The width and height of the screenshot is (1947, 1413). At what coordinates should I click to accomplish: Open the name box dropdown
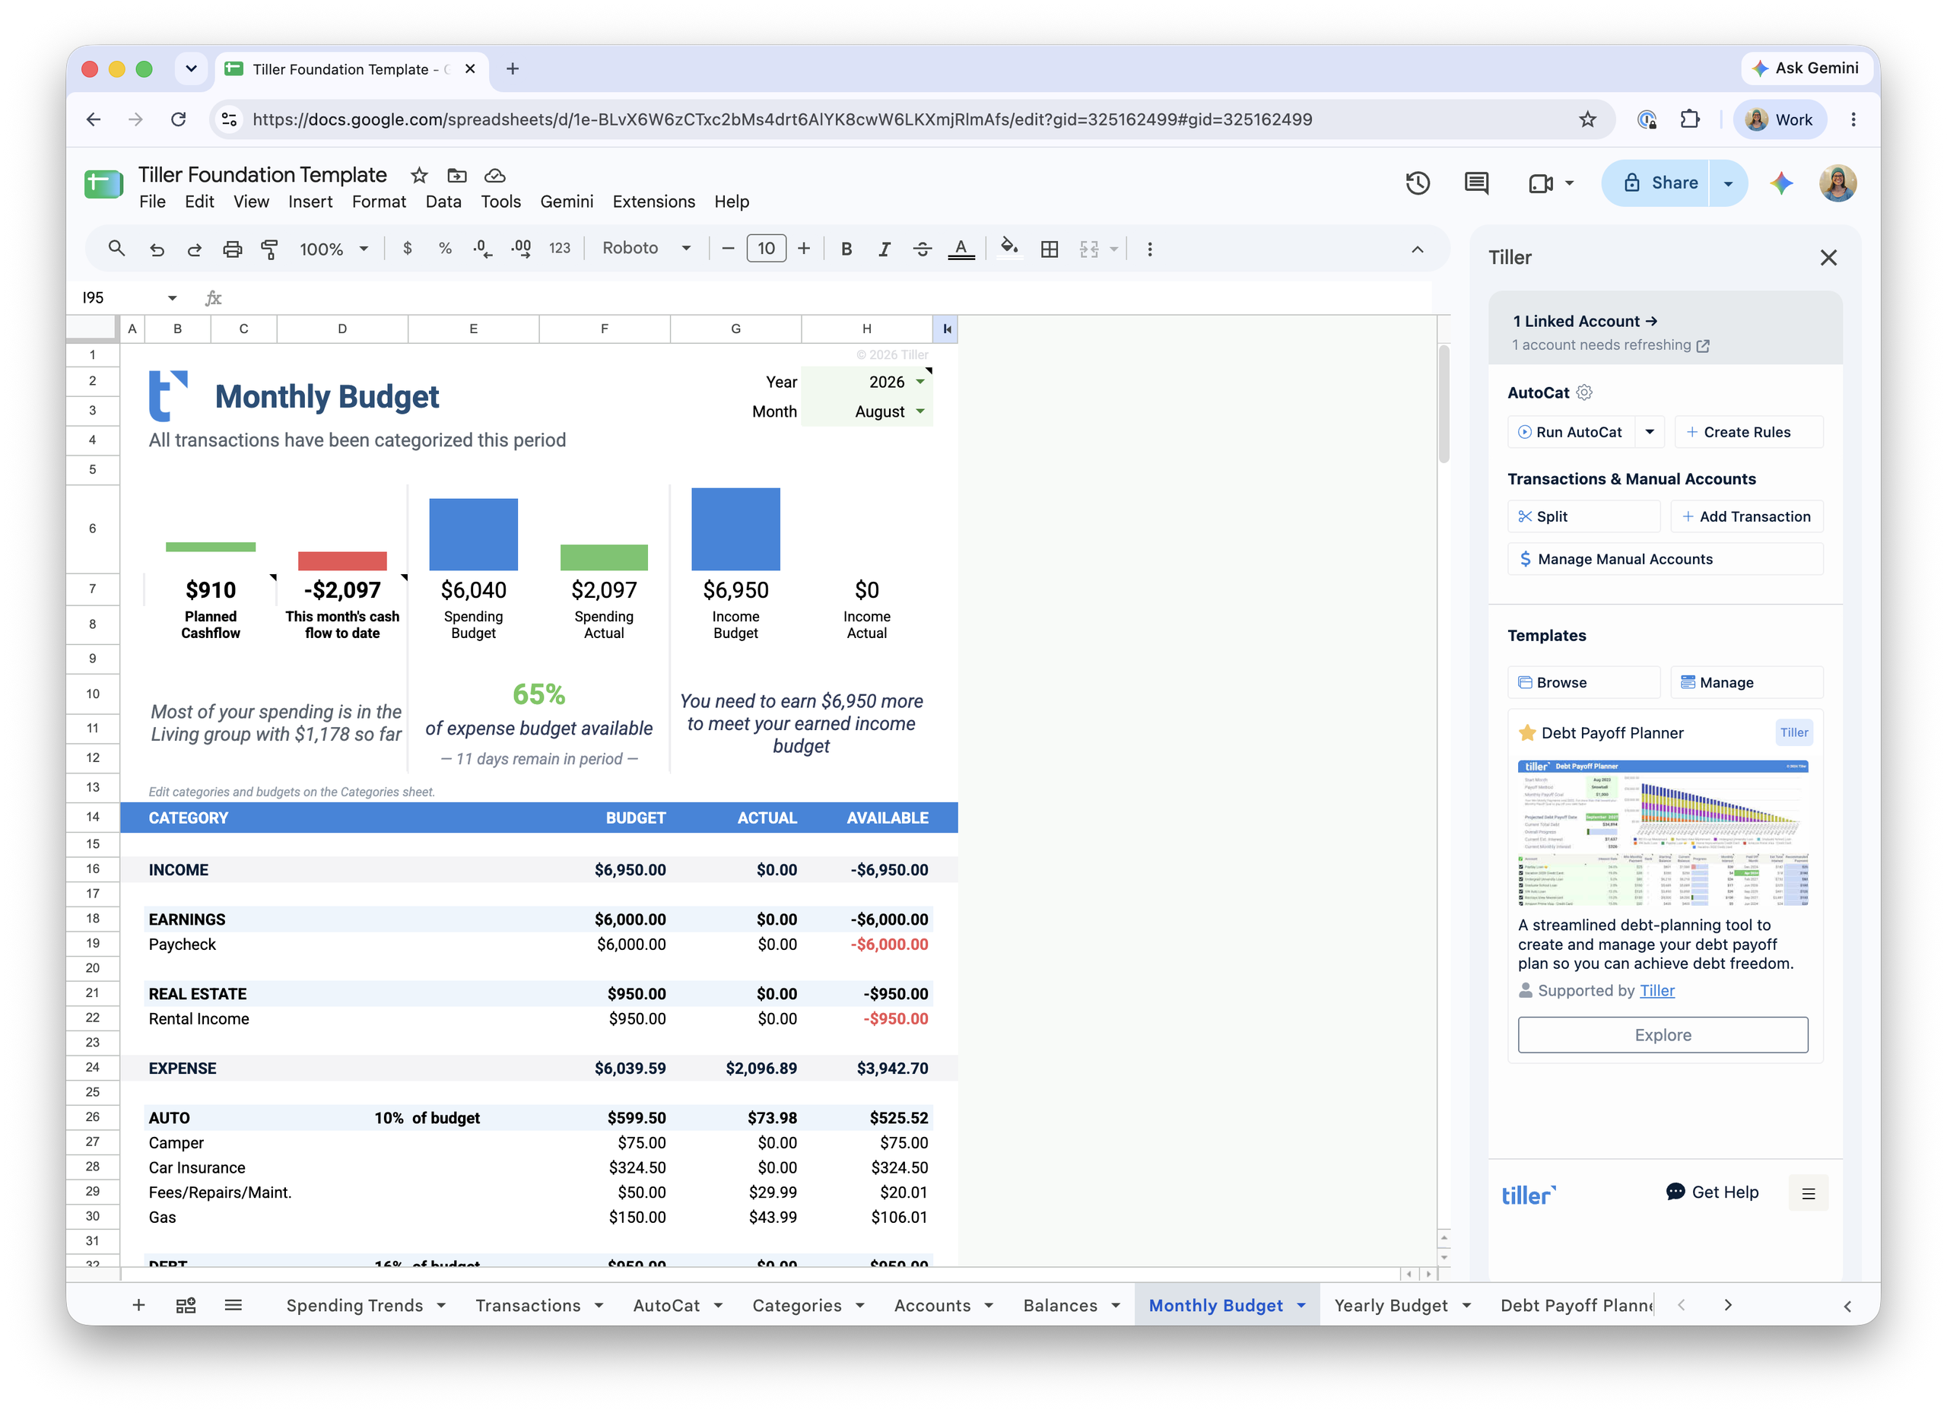(172, 298)
